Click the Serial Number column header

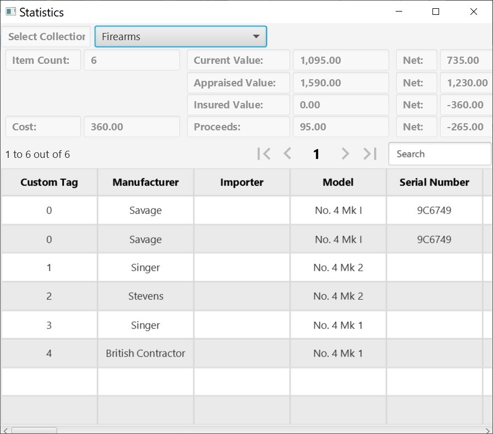pyautogui.click(x=434, y=182)
